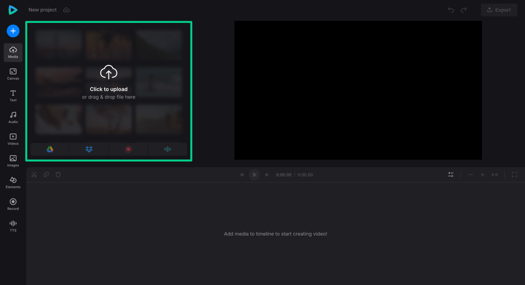Start recording with red record icon

pyautogui.click(x=128, y=149)
